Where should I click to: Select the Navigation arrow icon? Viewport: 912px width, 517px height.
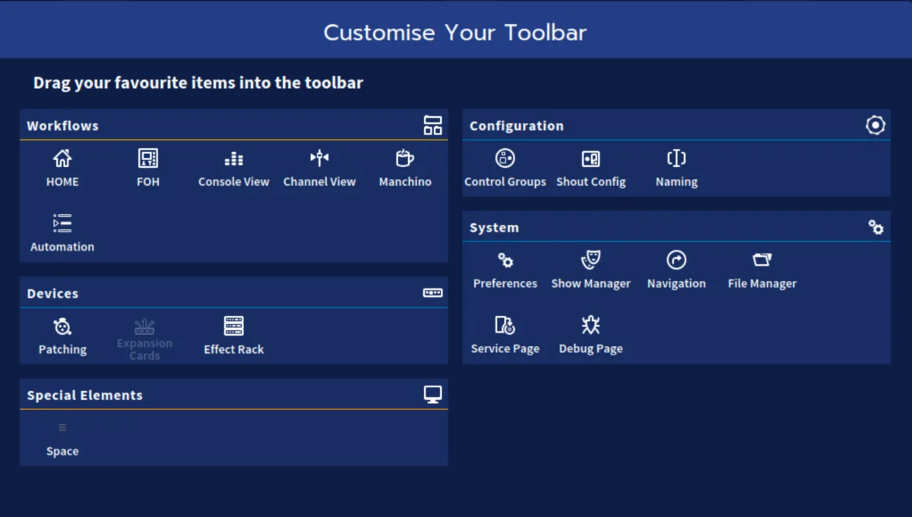click(x=676, y=260)
